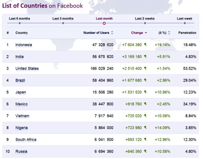Click the green arrow beside +725 020
Viewport: 203px width, 159px height.
[x=145, y=116]
